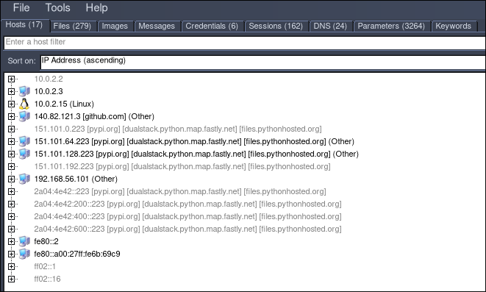Expand the 151.101.128.223 host node

(x=11, y=154)
